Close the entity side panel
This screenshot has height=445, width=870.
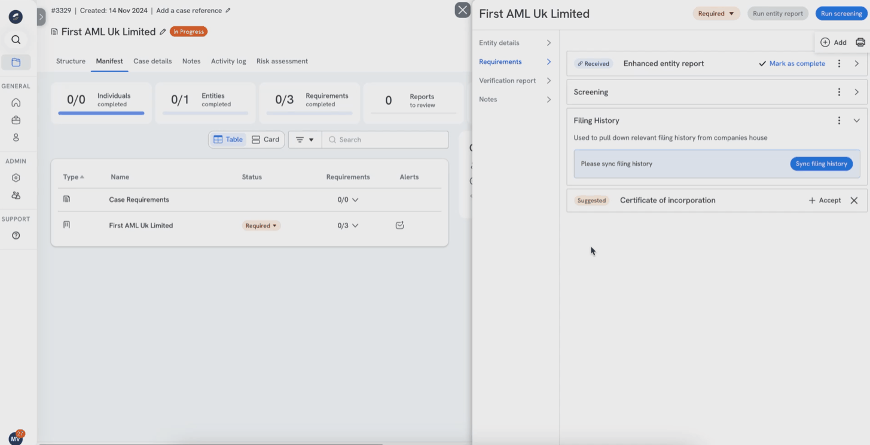coord(463,10)
